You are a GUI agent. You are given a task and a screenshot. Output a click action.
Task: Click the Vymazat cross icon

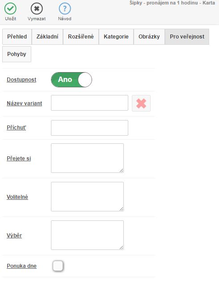tap(37, 9)
